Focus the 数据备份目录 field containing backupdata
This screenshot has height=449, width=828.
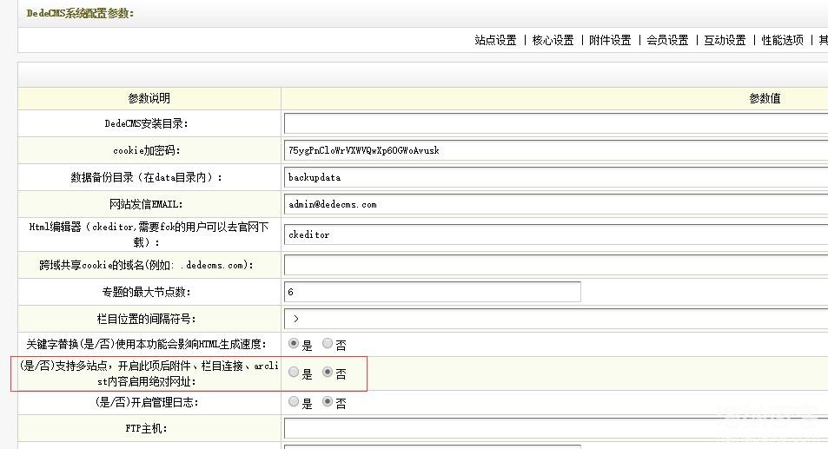point(556,177)
